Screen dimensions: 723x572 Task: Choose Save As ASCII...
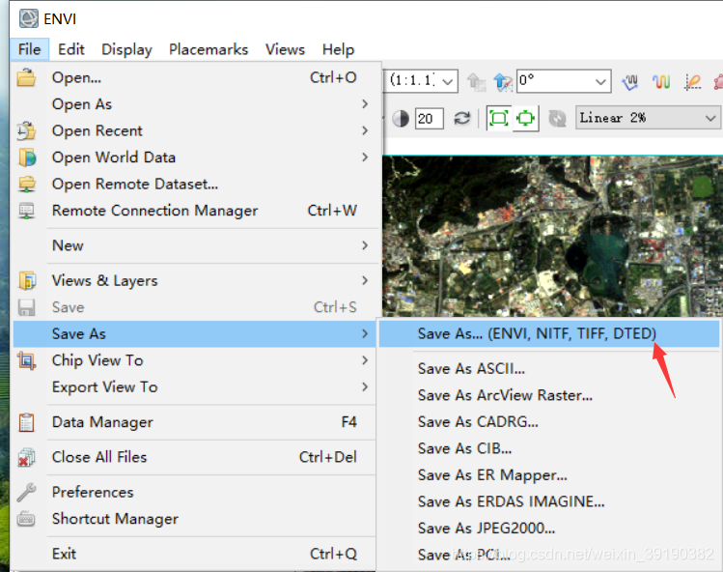pyautogui.click(x=548, y=369)
